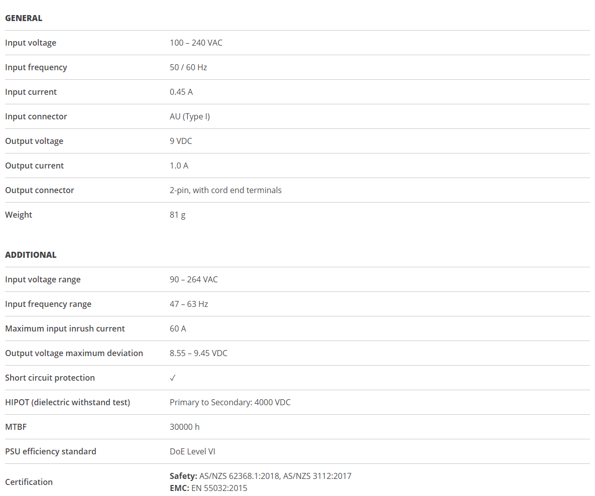
Task: Click the MTBF 30000 h value
Action: pos(184,427)
